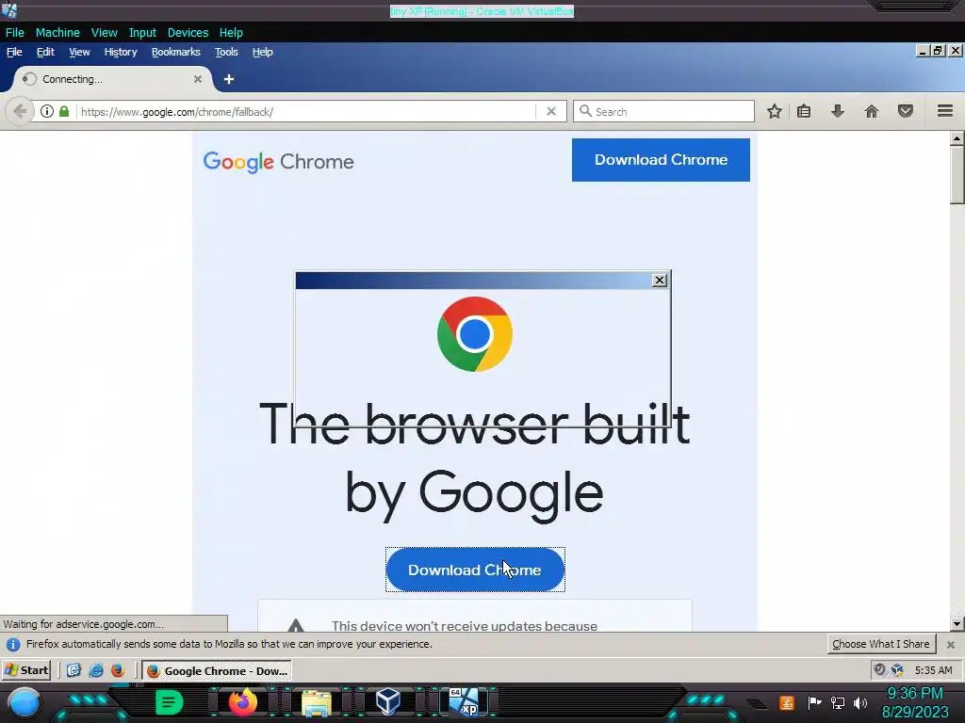Restore the Firefox window with the restore button
965x723 pixels.
[938, 51]
